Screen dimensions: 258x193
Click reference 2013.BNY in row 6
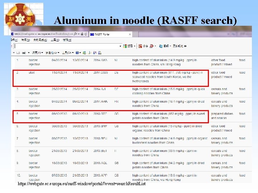coord(100,126)
